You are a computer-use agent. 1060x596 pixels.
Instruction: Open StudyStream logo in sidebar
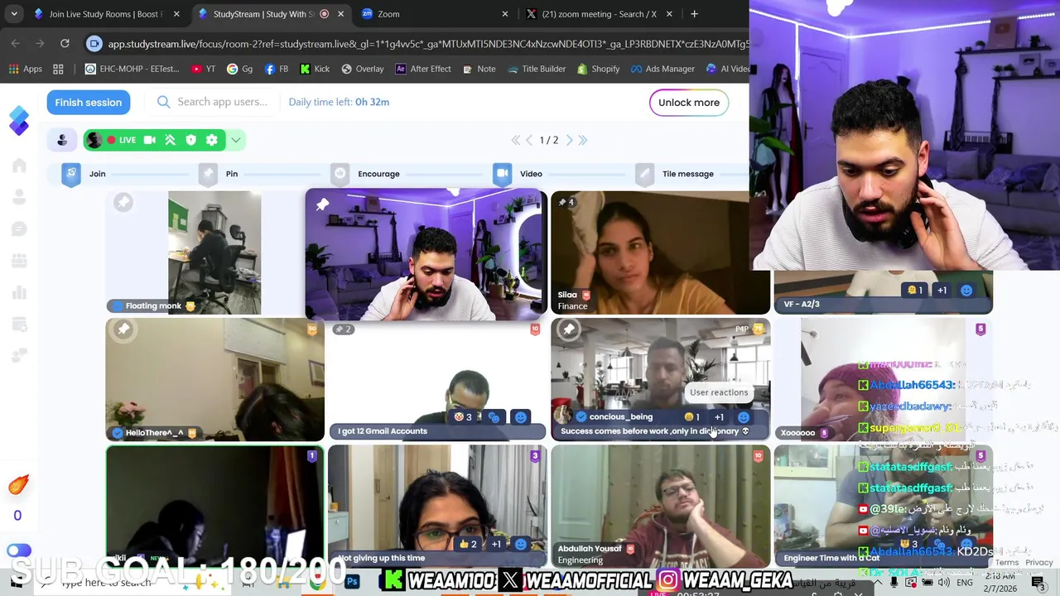pyautogui.click(x=19, y=121)
